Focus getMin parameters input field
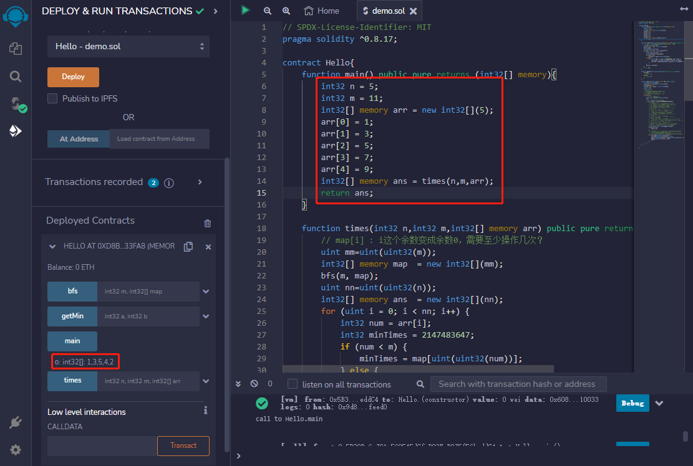693x466 pixels. click(x=148, y=316)
